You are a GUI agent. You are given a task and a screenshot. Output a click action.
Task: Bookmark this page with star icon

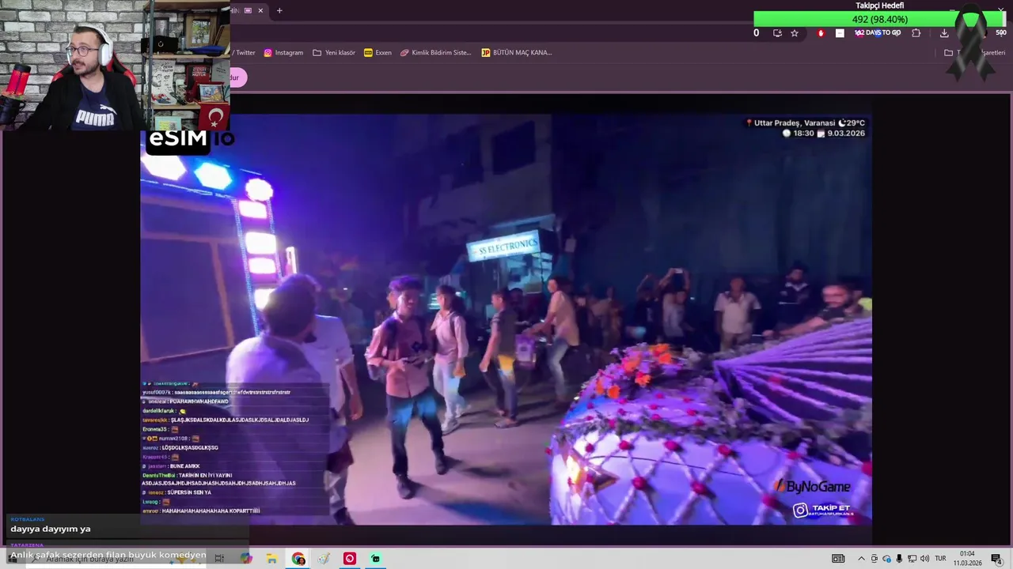795,33
